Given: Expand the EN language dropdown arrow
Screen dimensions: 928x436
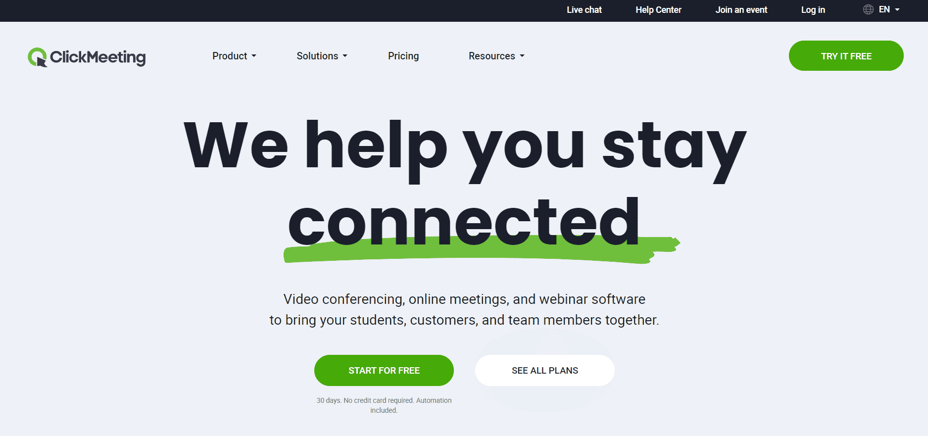Looking at the screenshot, I should (897, 10).
